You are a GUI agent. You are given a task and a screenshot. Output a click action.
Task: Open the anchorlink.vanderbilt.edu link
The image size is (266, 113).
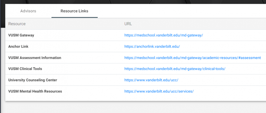152,47
